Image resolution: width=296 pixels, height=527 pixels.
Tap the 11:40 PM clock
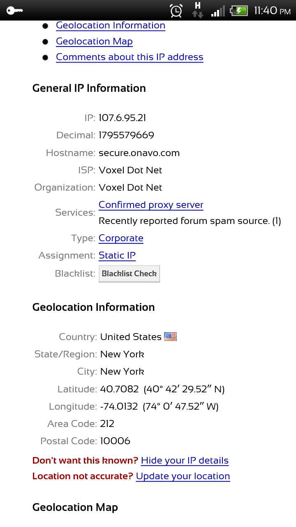pos(272,11)
